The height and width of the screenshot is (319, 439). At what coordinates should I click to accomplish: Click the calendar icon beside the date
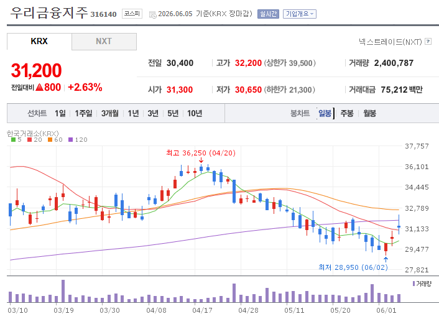pyautogui.click(x=152, y=14)
